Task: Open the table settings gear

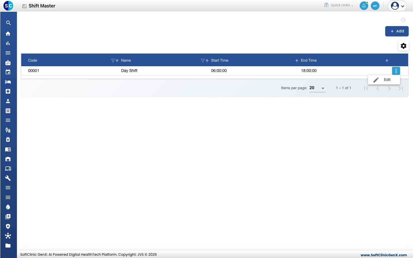Action: tap(404, 46)
